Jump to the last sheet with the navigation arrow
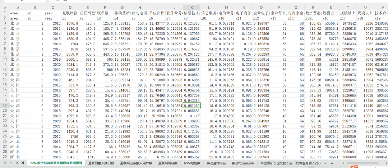 [x=23, y=163]
